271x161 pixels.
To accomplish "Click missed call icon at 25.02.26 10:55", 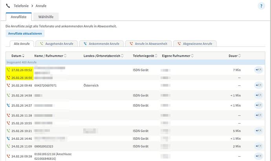I will coord(8,123).
